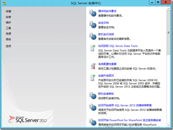Click the tools icon beside 系统配置检查器
The height and width of the screenshot is (130, 173).
[93, 66]
